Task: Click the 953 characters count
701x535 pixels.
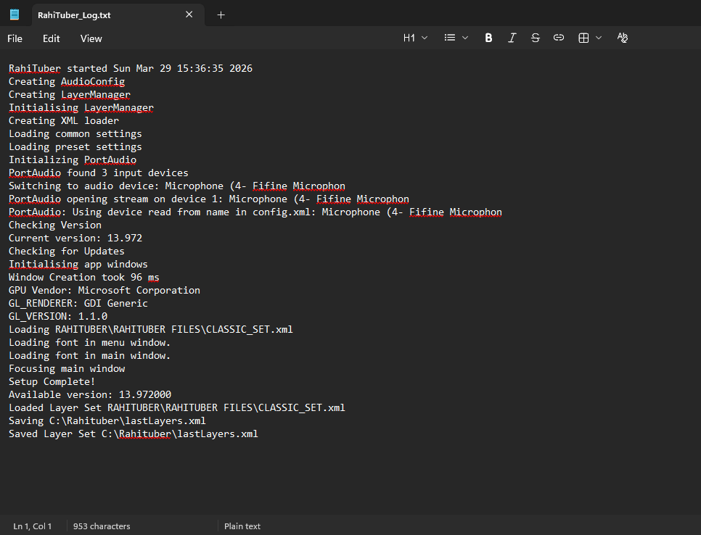Action: point(102,526)
